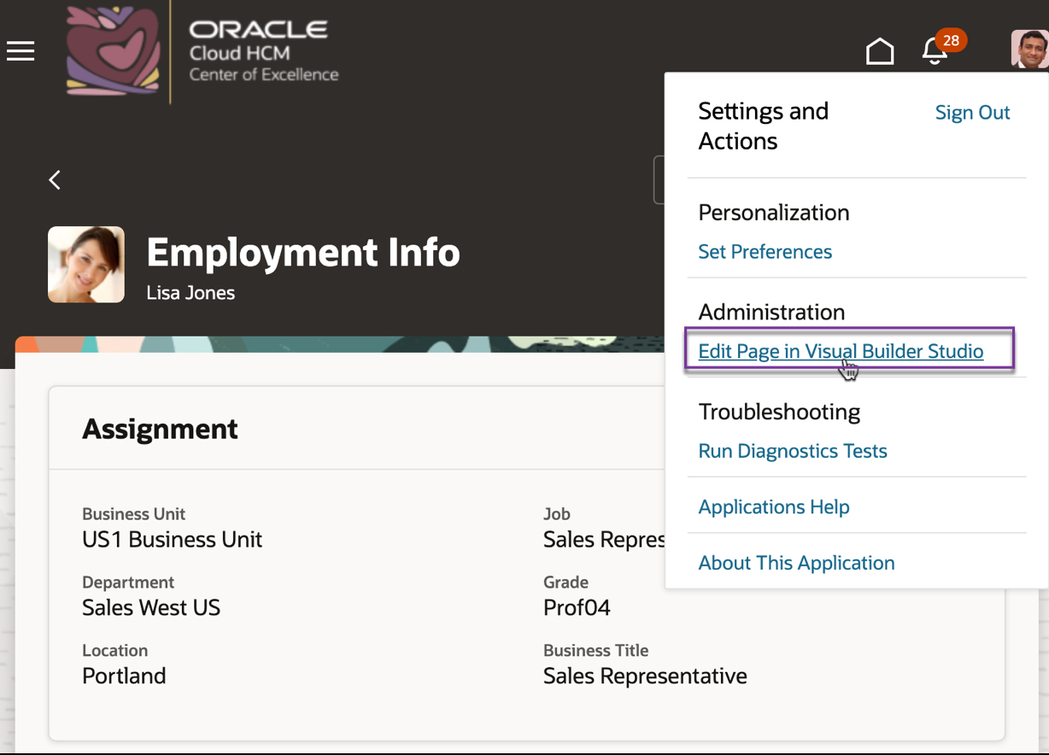Open Set Preferences link
The width and height of the screenshot is (1049, 755).
765,252
